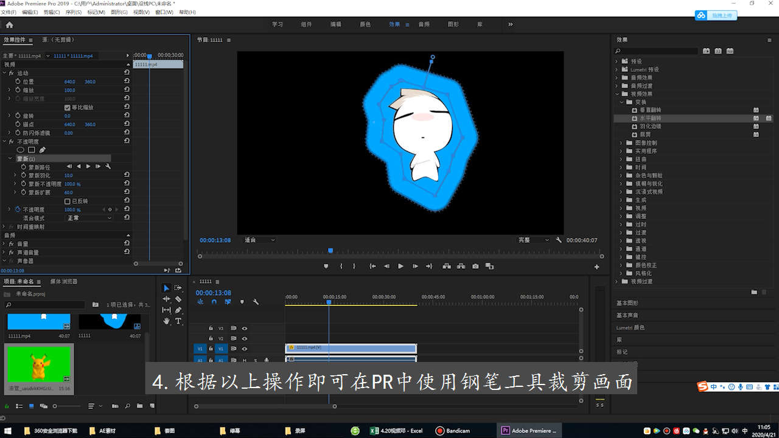The image size is (779, 438).
Task: Reset the Position parameter
Action: pyautogui.click(x=127, y=81)
